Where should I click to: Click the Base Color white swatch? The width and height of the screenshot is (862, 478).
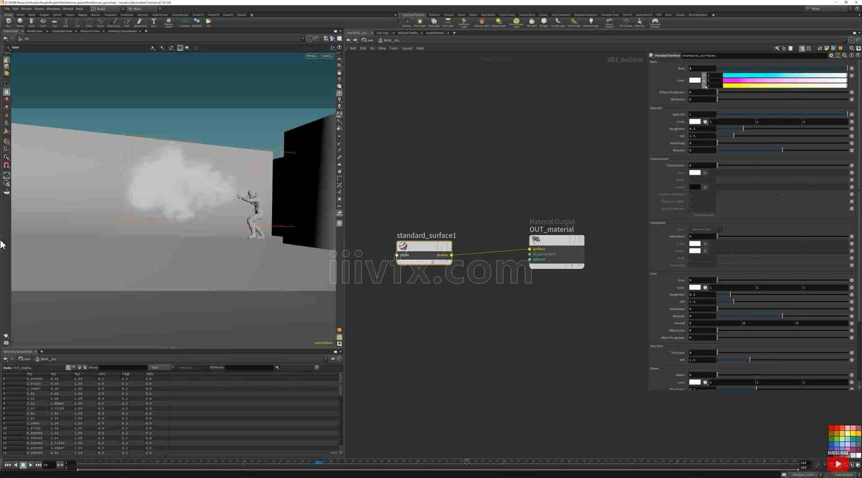[x=694, y=80]
